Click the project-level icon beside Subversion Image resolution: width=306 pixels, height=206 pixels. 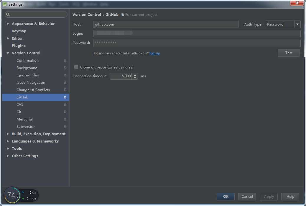coord(65,127)
